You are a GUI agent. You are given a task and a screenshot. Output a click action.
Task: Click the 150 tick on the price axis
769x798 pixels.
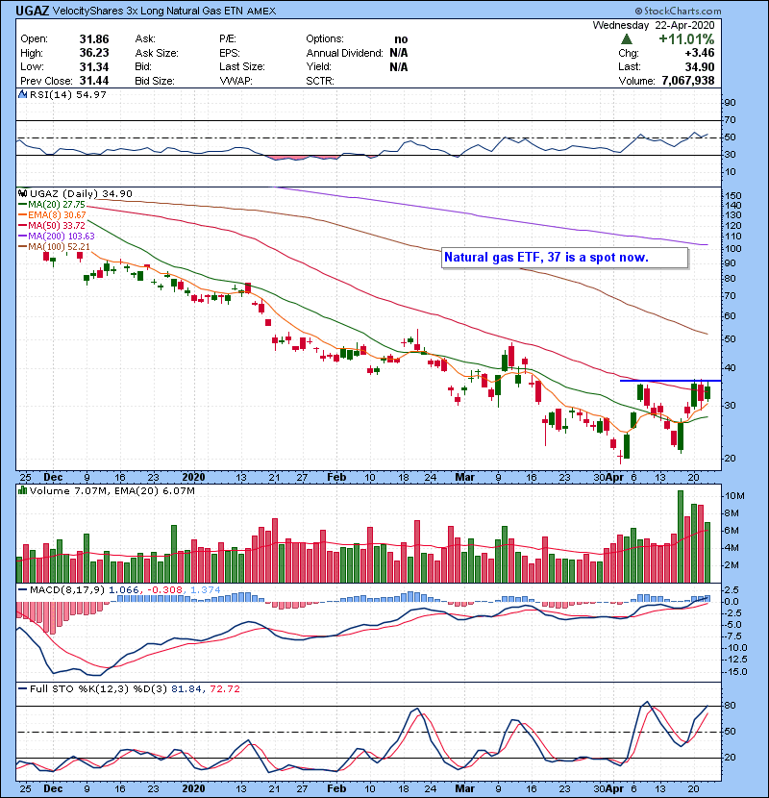733,196
